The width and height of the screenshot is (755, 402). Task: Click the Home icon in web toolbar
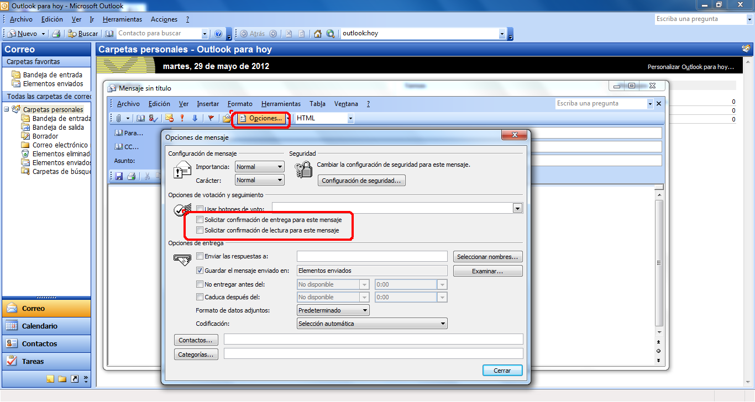[318, 34]
